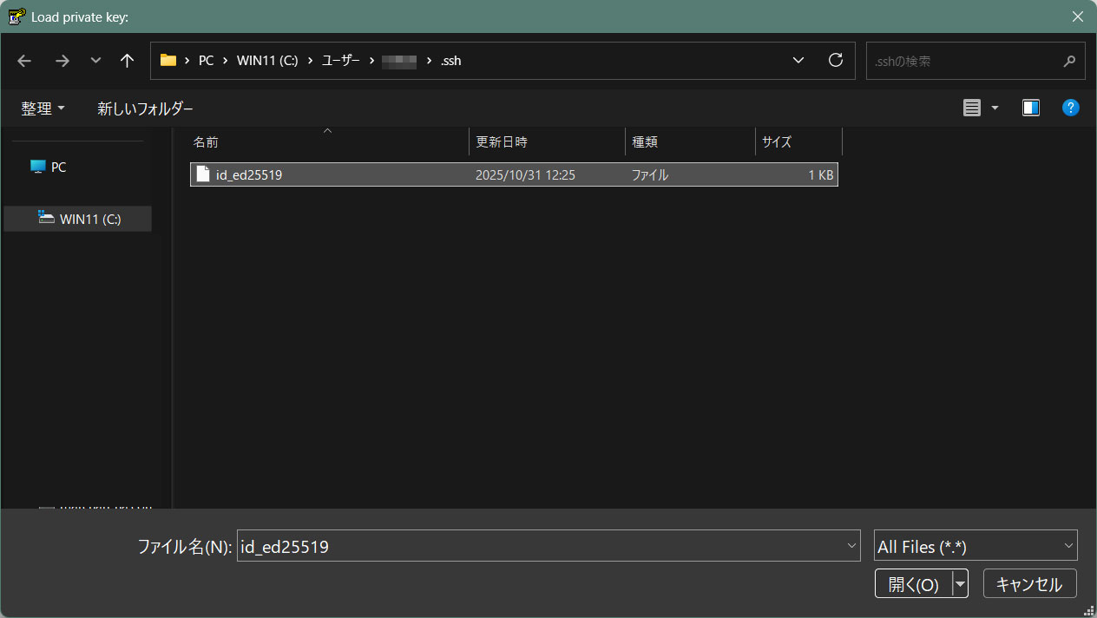
Task: Click the search magnifier icon
Action: (1069, 62)
